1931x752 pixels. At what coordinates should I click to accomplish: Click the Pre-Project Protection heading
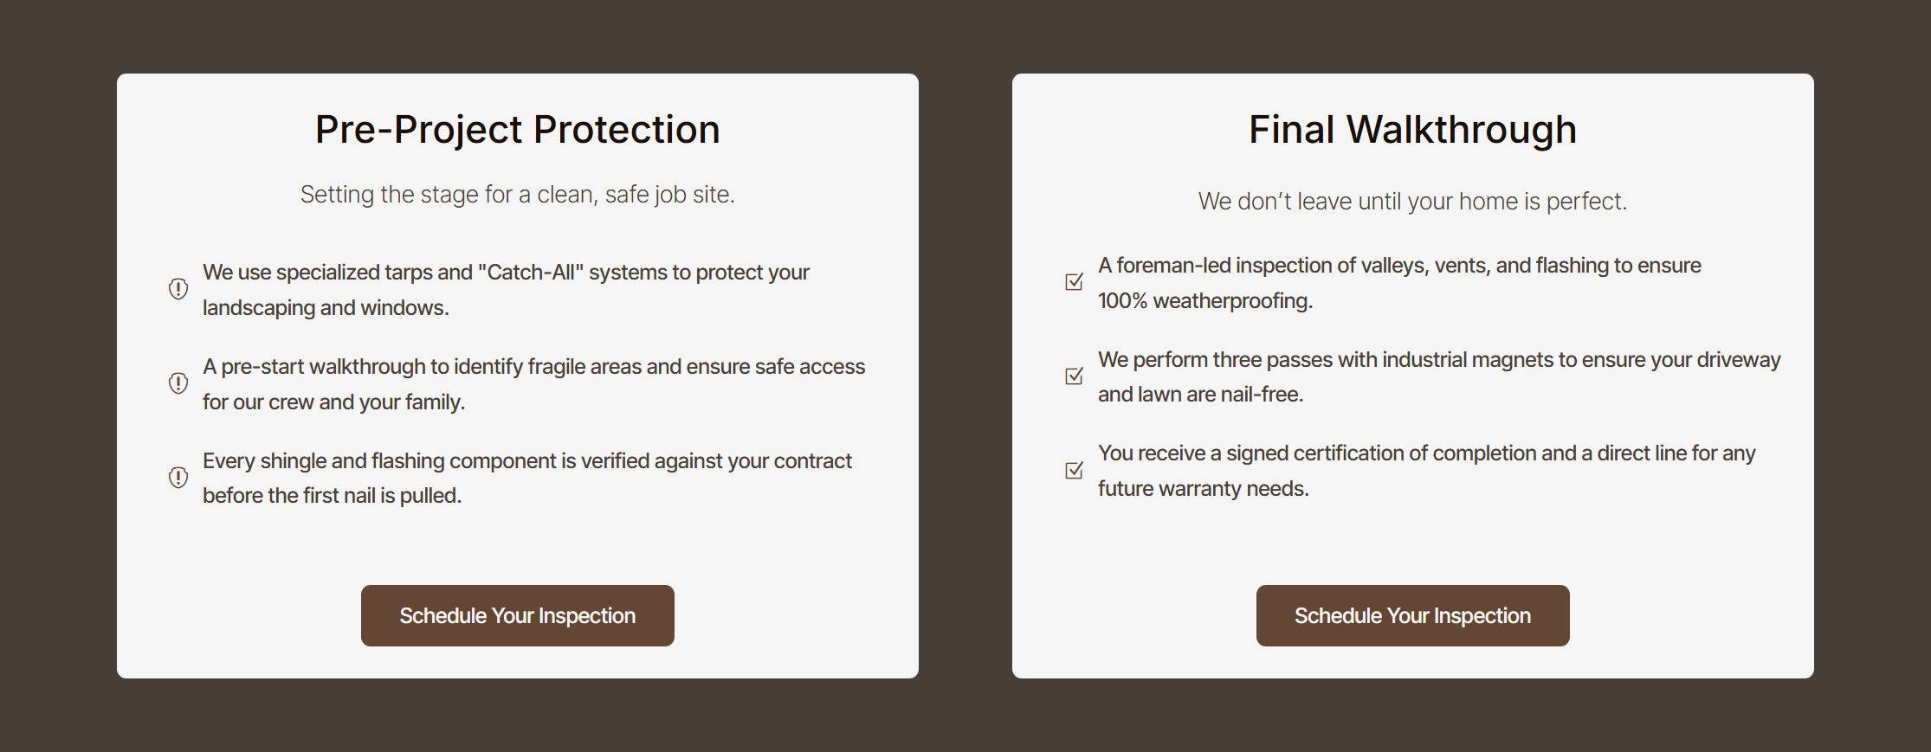[x=517, y=130]
